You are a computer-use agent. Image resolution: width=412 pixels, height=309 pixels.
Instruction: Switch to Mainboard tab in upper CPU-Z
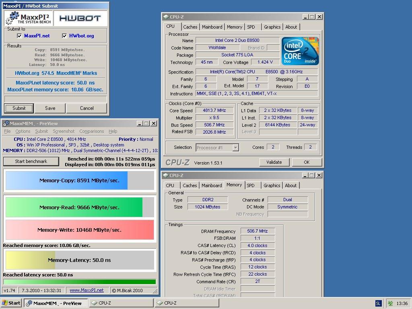point(212,27)
